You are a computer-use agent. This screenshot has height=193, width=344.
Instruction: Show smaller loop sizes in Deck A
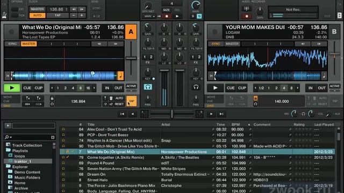[52, 88]
